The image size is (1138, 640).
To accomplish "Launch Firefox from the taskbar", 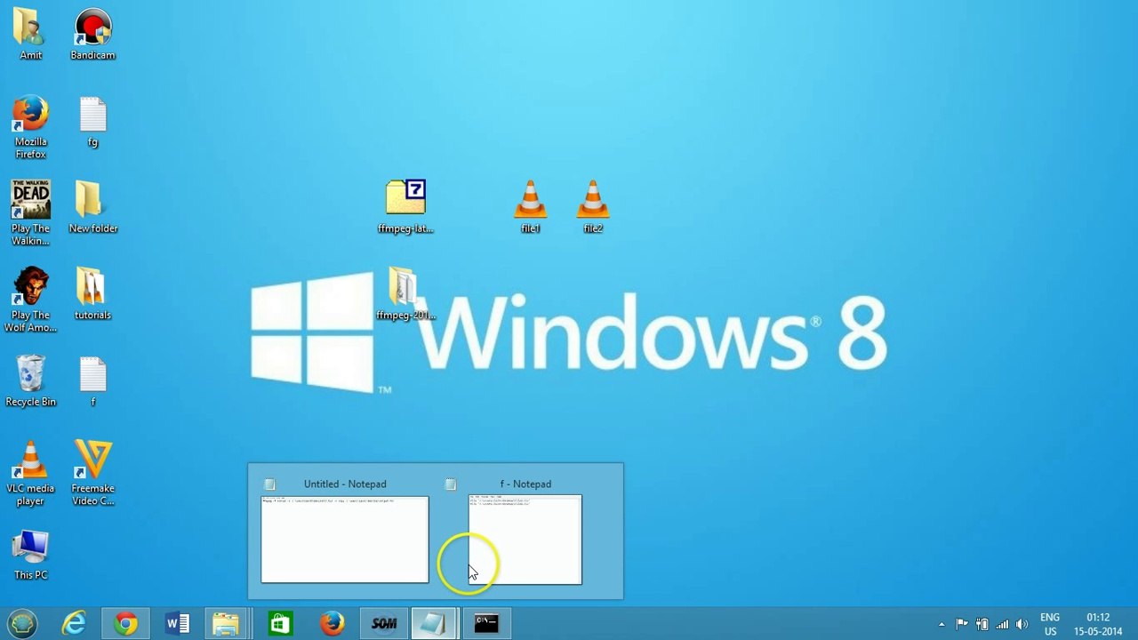I will [x=333, y=624].
